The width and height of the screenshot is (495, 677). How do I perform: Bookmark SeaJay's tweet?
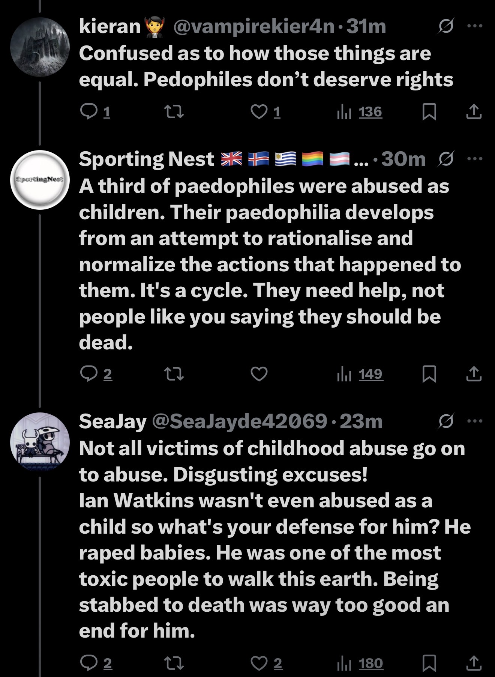[x=429, y=663]
